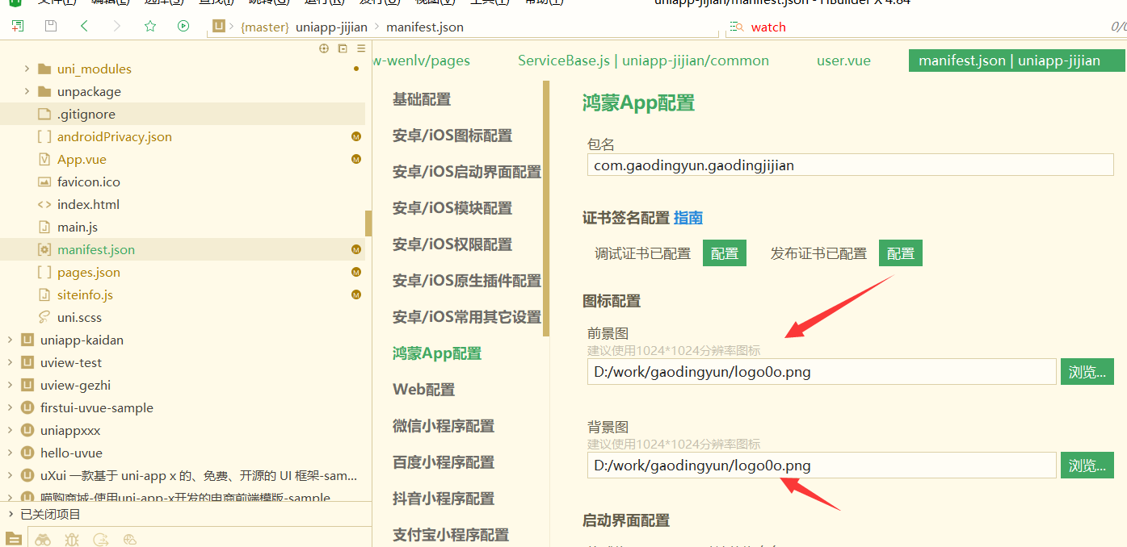
Task: Expand the 已关闭项目 section
Action: (x=10, y=514)
